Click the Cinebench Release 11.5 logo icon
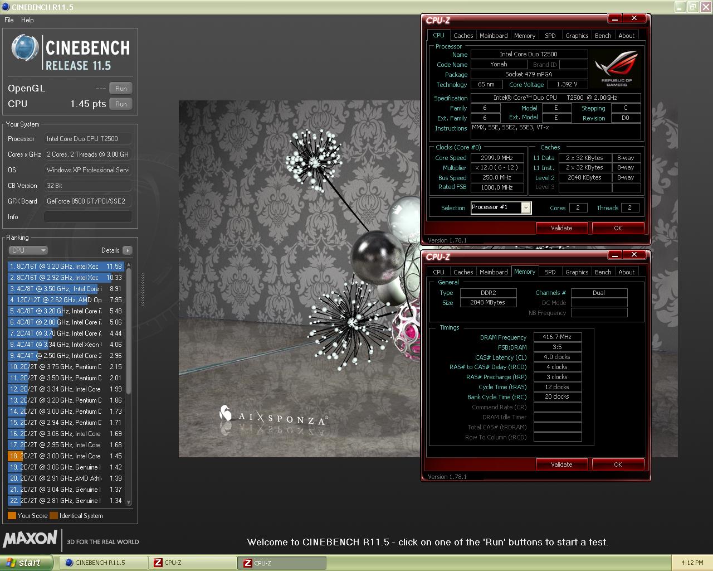The image size is (713, 571). pos(25,48)
